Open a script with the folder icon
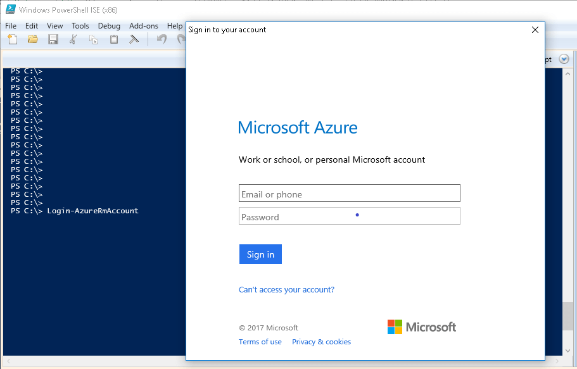This screenshot has height=369, width=577. click(x=33, y=39)
